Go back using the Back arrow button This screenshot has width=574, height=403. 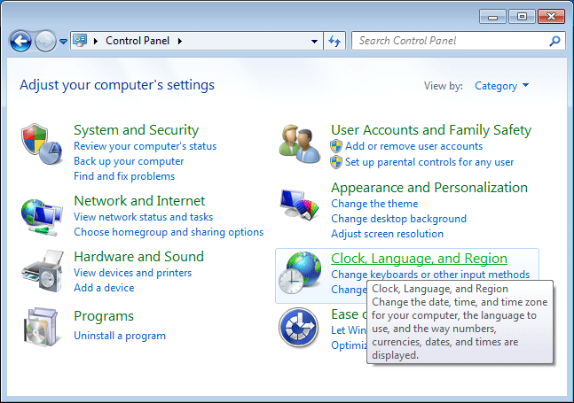click(21, 41)
